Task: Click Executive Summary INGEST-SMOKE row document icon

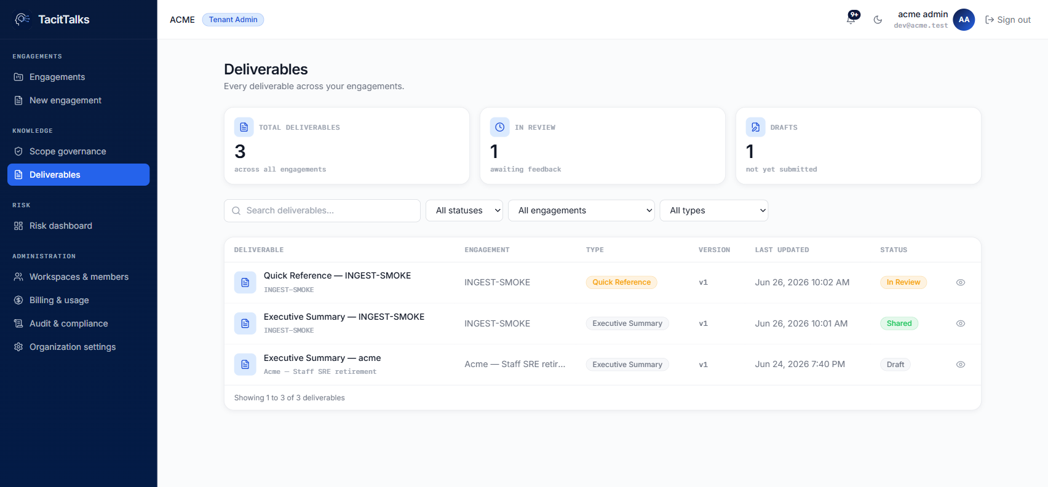Action: tap(245, 323)
